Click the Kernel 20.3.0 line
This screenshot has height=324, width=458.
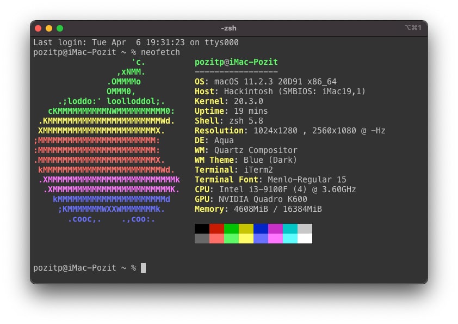(x=229, y=101)
